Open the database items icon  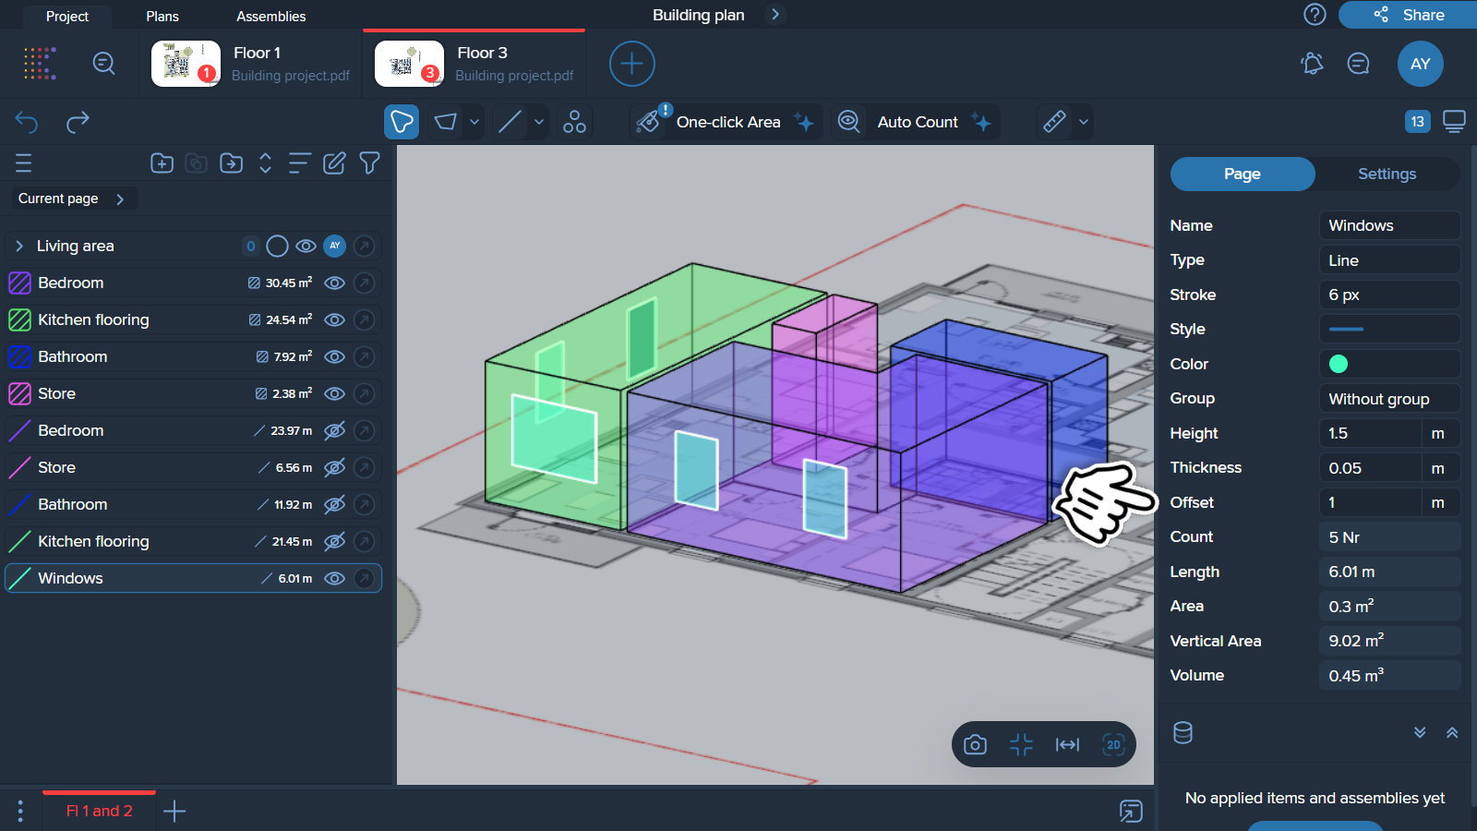(x=1183, y=733)
